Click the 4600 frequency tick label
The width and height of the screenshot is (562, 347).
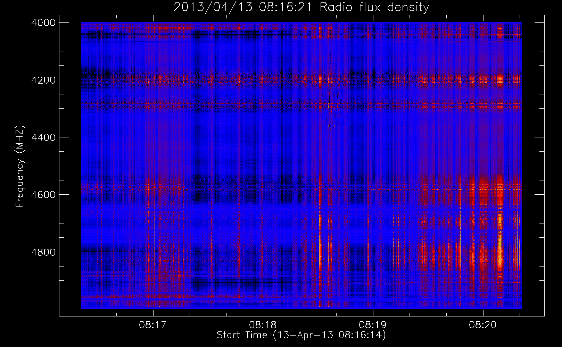[43, 195]
